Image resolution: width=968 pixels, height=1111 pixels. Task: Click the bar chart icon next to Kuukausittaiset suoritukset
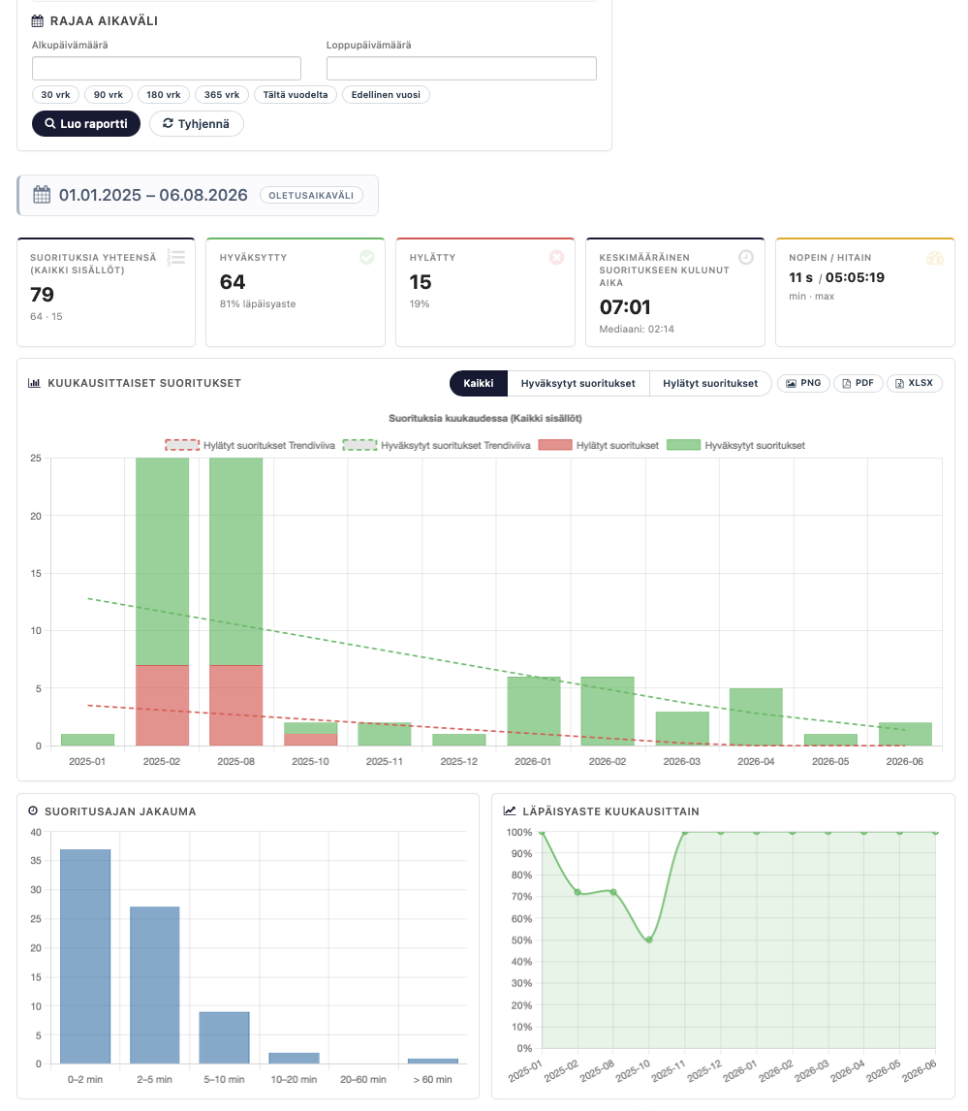coord(34,383)
